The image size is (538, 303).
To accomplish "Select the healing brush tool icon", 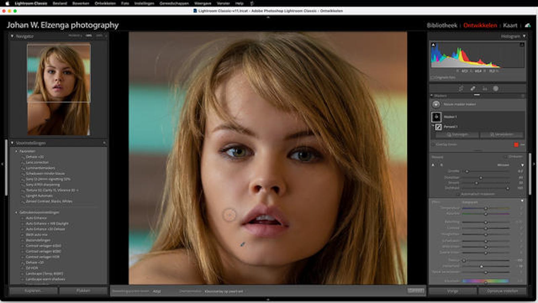I will [x=473, y=89].
